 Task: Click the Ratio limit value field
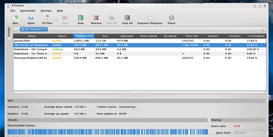pos(249,133)
